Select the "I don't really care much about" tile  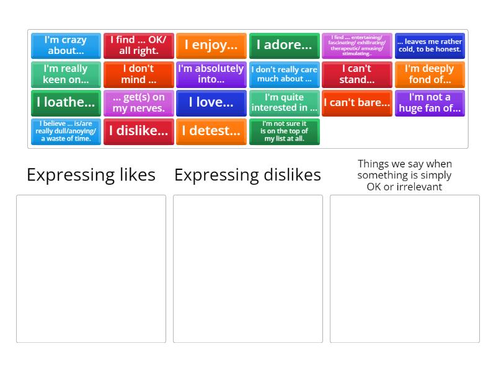[284, 74]
